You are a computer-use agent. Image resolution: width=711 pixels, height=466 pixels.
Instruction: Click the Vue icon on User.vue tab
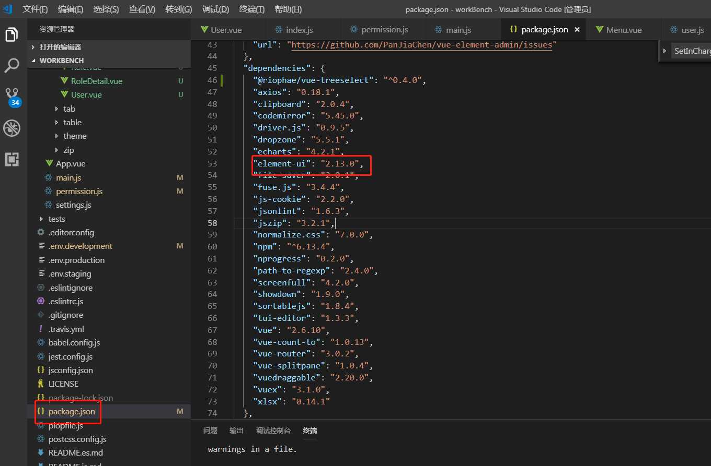coord(203,30)
